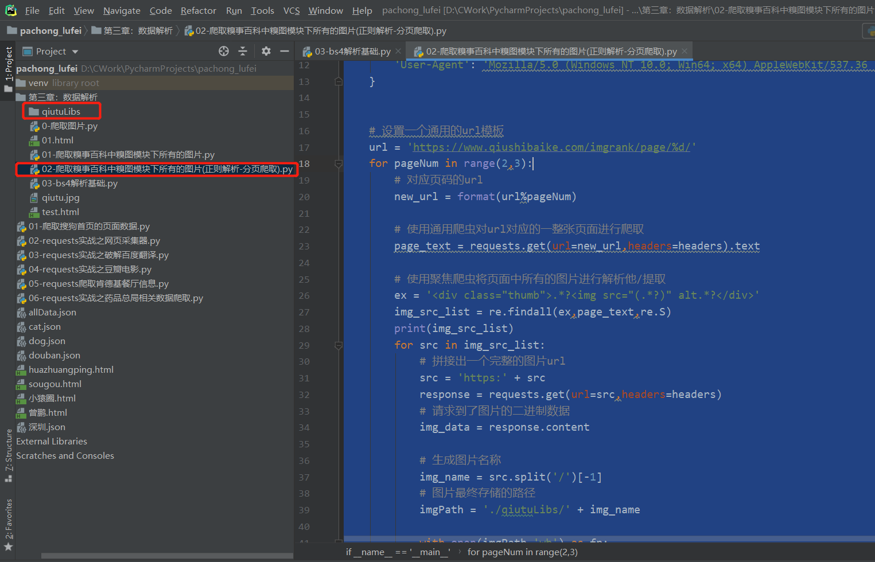This screenshot has width=875, height=562.
Task: Open the File menu
Action: coord(32,10)
